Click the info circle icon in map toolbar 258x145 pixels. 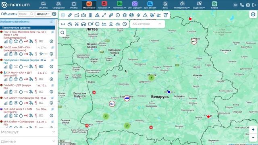click(x=118, y=15)
